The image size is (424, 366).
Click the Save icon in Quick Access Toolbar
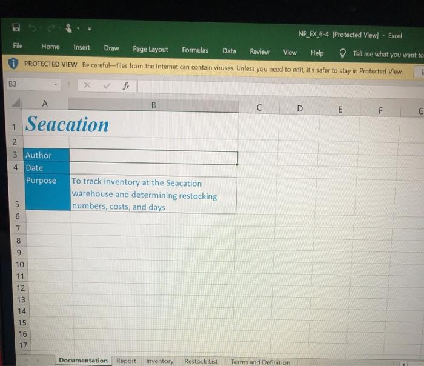point(16,27)
